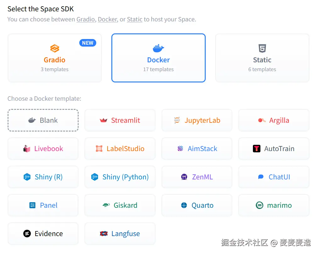Click the red Streamlit crown icon

[103, 120]
